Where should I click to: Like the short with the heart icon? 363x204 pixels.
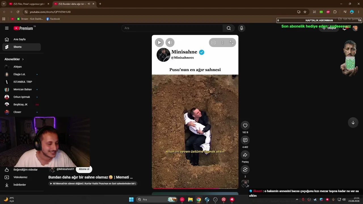(x=245, y=126)
